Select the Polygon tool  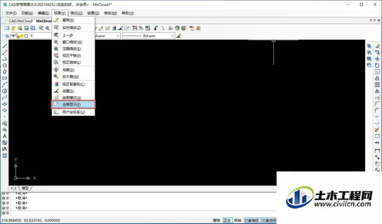pos(5,65)
